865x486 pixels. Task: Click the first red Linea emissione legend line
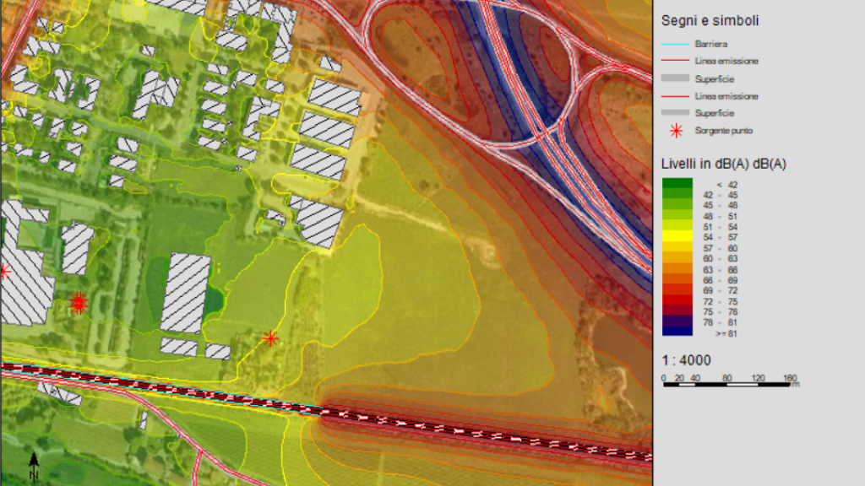coord(677,62)
